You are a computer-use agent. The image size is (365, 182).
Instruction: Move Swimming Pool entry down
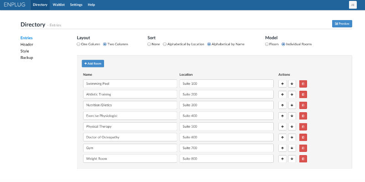(292, 84)
